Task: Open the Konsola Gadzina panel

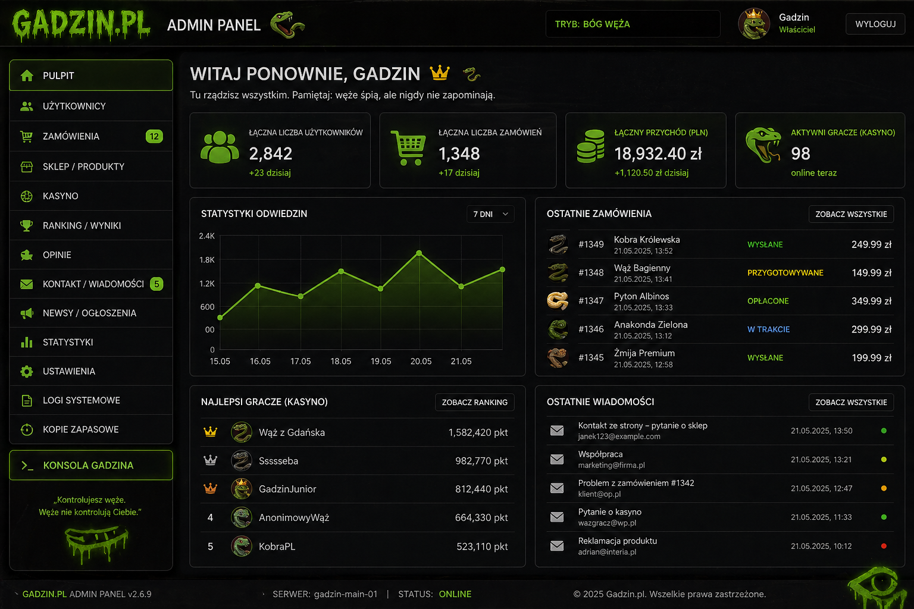Action: (90, 465)
